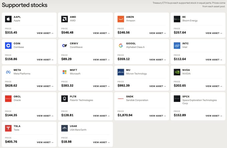Select the $202.65 NVIDIA price
Screen dimensions: 227x148
[180, 86]
